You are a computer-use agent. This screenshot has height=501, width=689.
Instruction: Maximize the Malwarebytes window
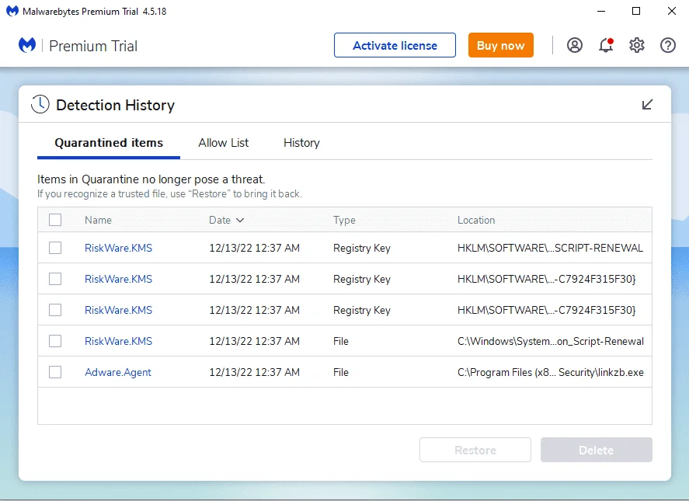tap(636, 11)
